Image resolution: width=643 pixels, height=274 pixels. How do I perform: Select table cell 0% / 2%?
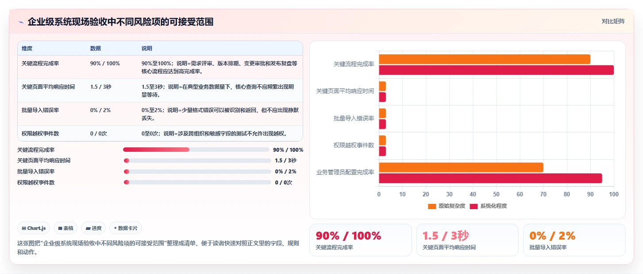coord(100,110)
